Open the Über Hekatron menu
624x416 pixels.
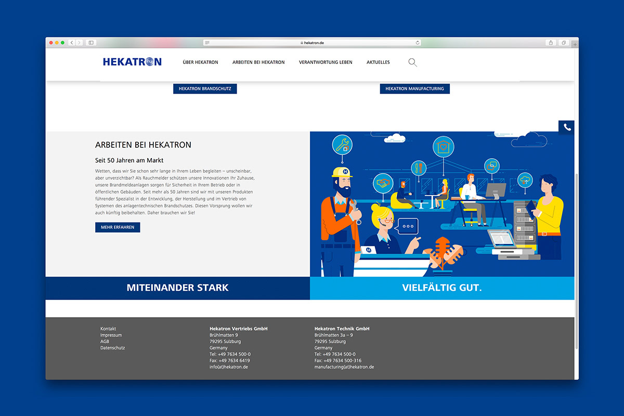(201, 62)
